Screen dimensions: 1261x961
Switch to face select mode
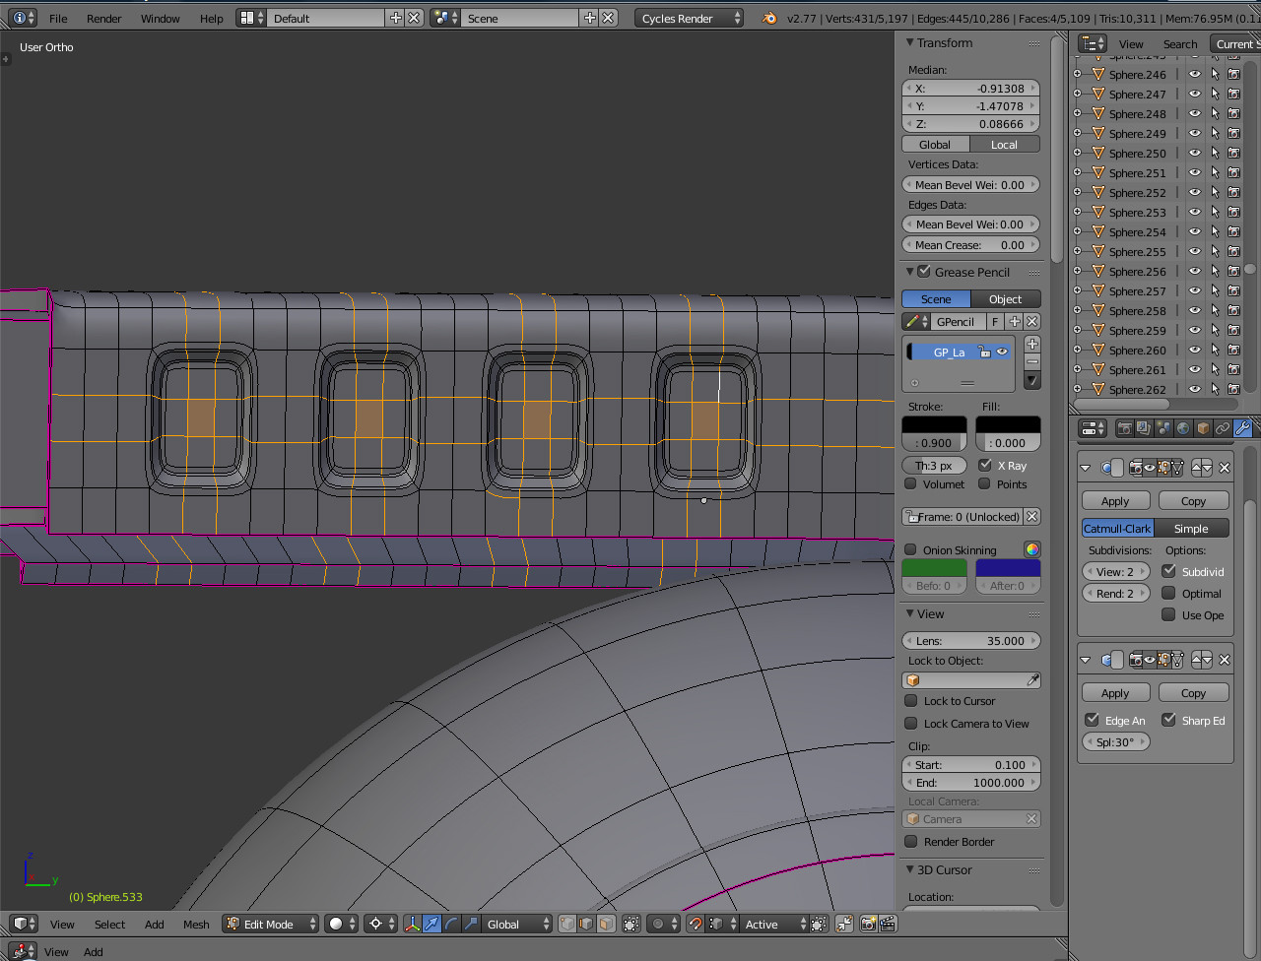606,924
